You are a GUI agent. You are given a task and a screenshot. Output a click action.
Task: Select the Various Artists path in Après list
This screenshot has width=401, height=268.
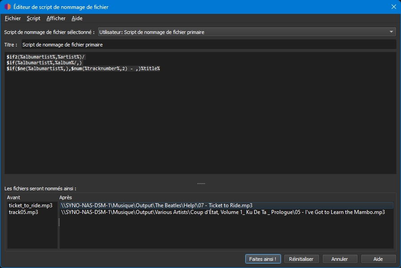pyautogui.click(x=223, y=212)
